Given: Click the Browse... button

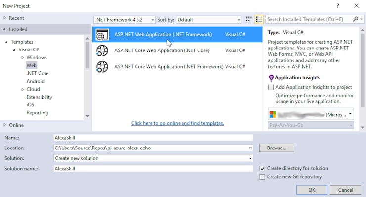Looking at the screenshot, I should click(x=276, y=148).
